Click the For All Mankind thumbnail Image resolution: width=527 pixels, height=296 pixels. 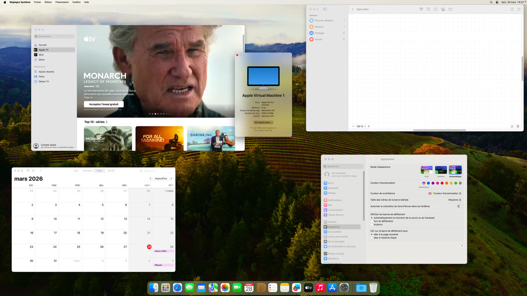[x=159, y=138]
